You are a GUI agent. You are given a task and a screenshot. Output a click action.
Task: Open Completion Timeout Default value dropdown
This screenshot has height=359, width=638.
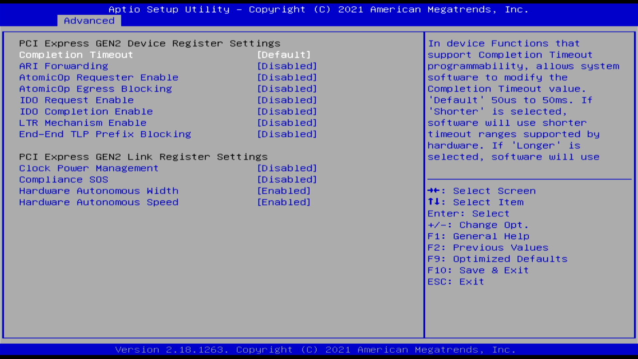tap(283, 55)
